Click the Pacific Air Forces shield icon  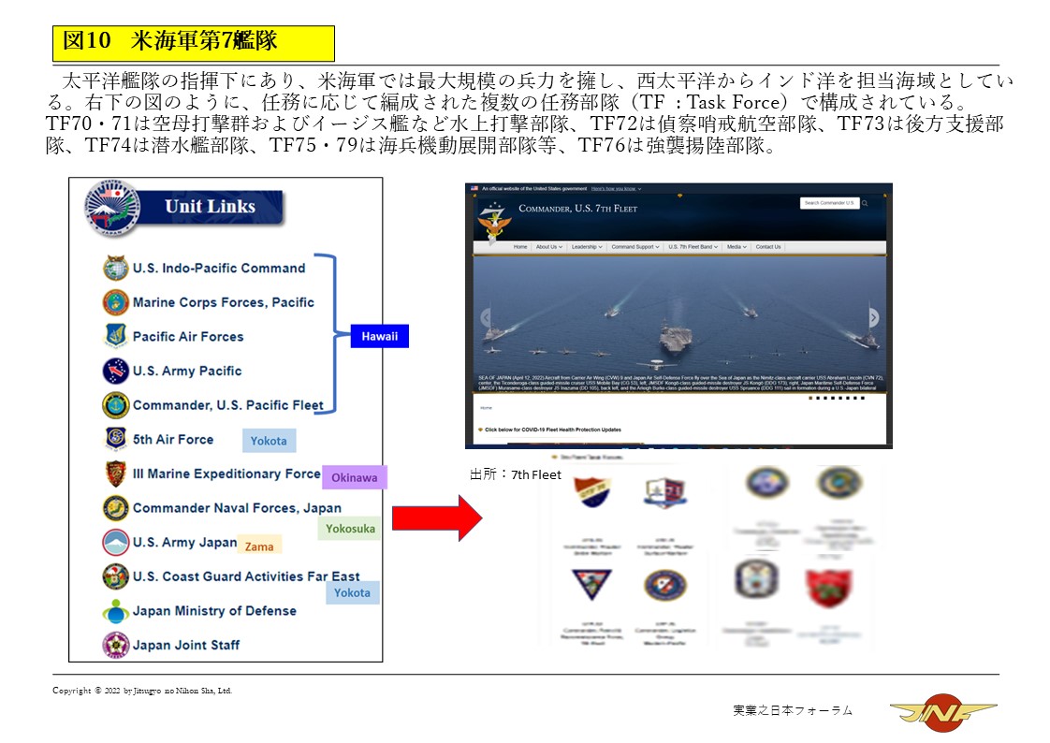(116, 336)
